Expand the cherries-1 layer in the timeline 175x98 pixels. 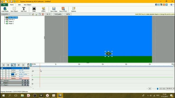[2, 81]
